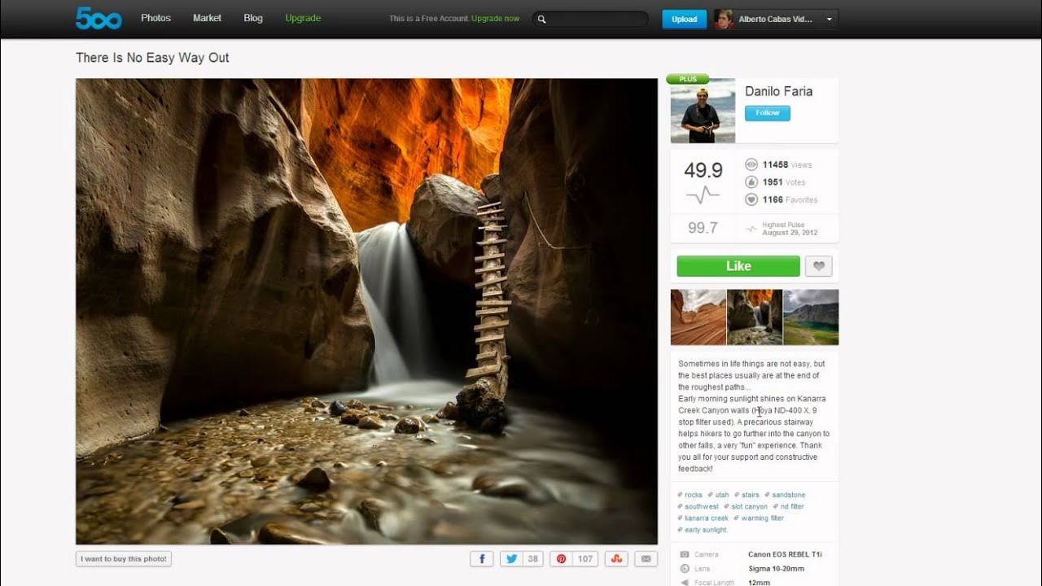Share photo on Facebook

coord(482,559)
